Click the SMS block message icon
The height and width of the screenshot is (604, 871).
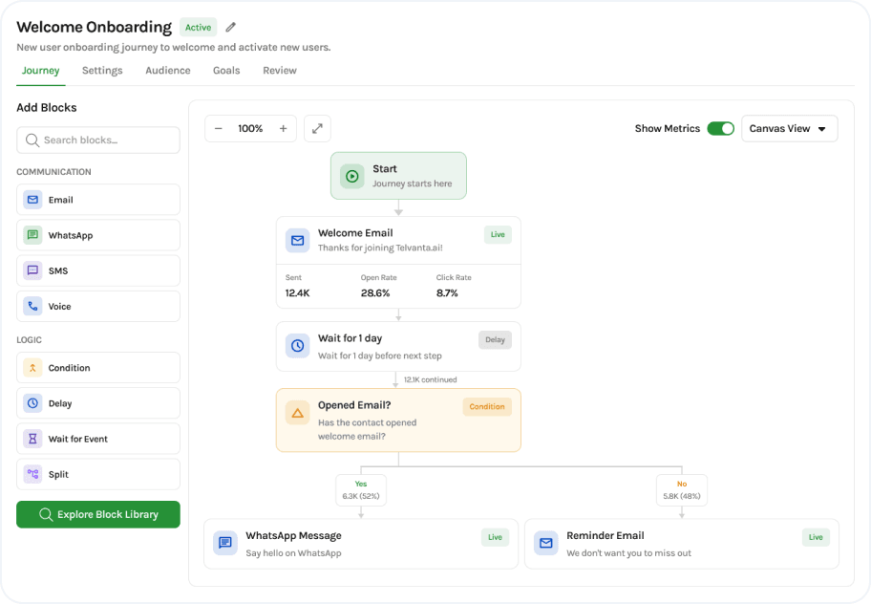(x=32, y=270)
